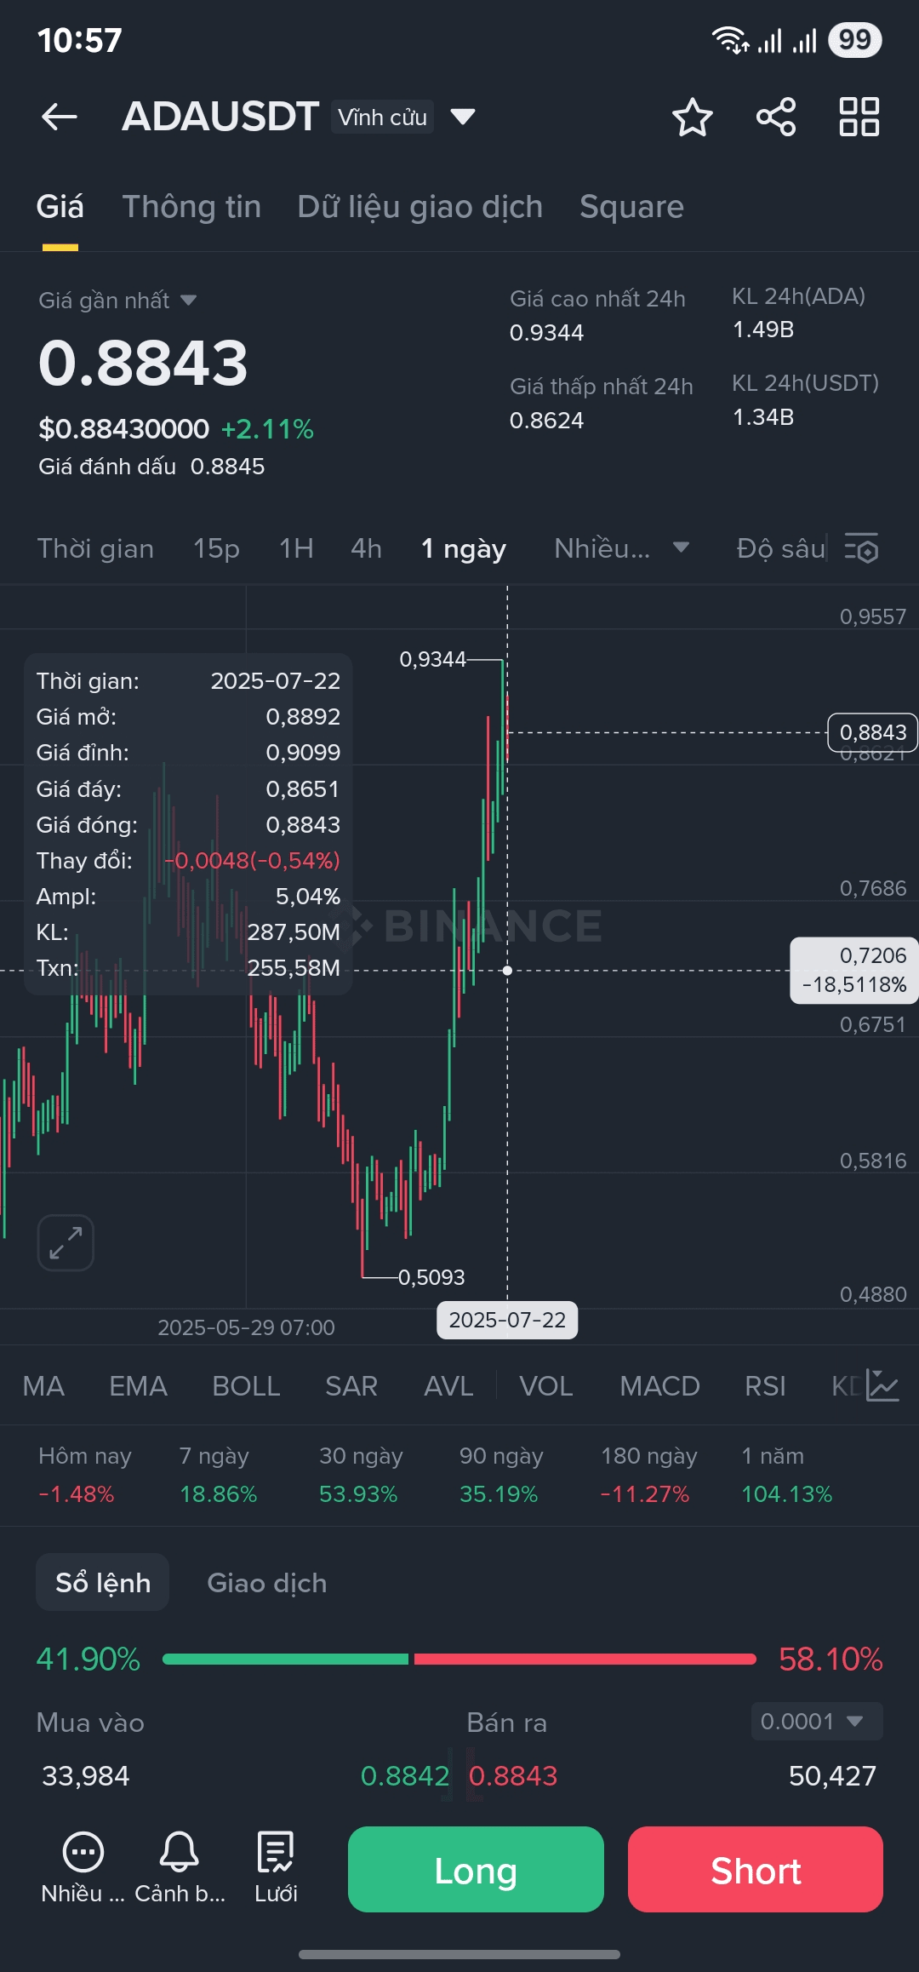The image size is (919, 1972).
Task: Tap the red Short button
Action: point(756,1870)
